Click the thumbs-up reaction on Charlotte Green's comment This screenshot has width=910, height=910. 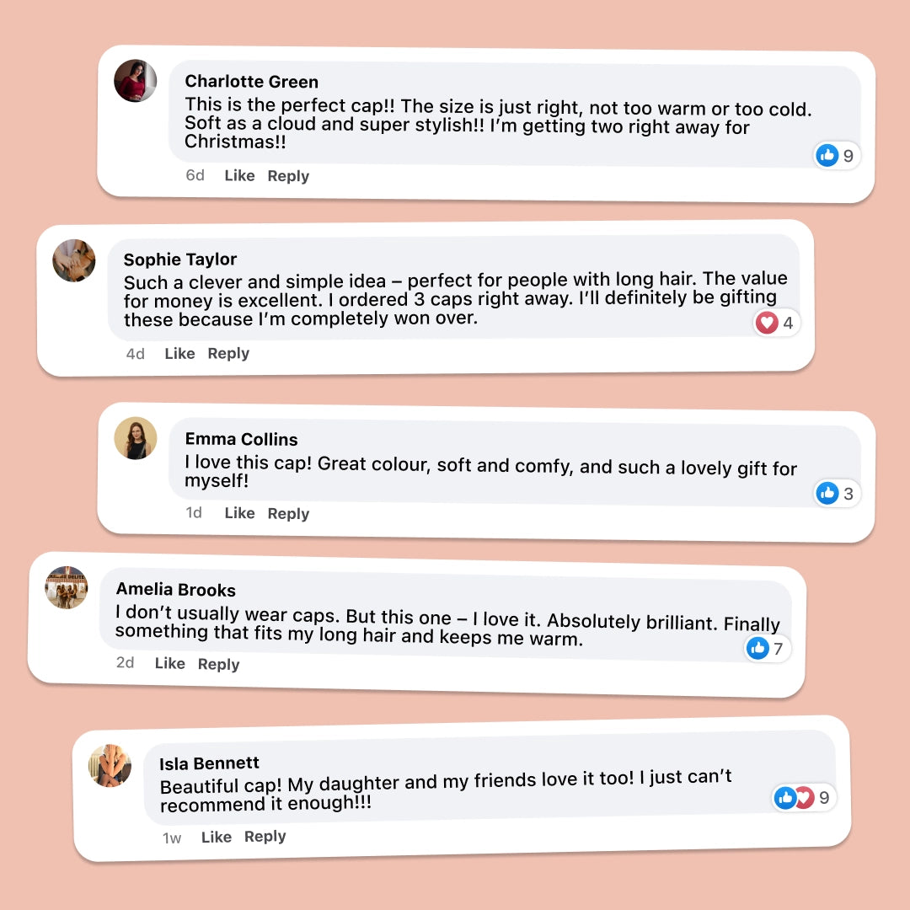[827, 155]
